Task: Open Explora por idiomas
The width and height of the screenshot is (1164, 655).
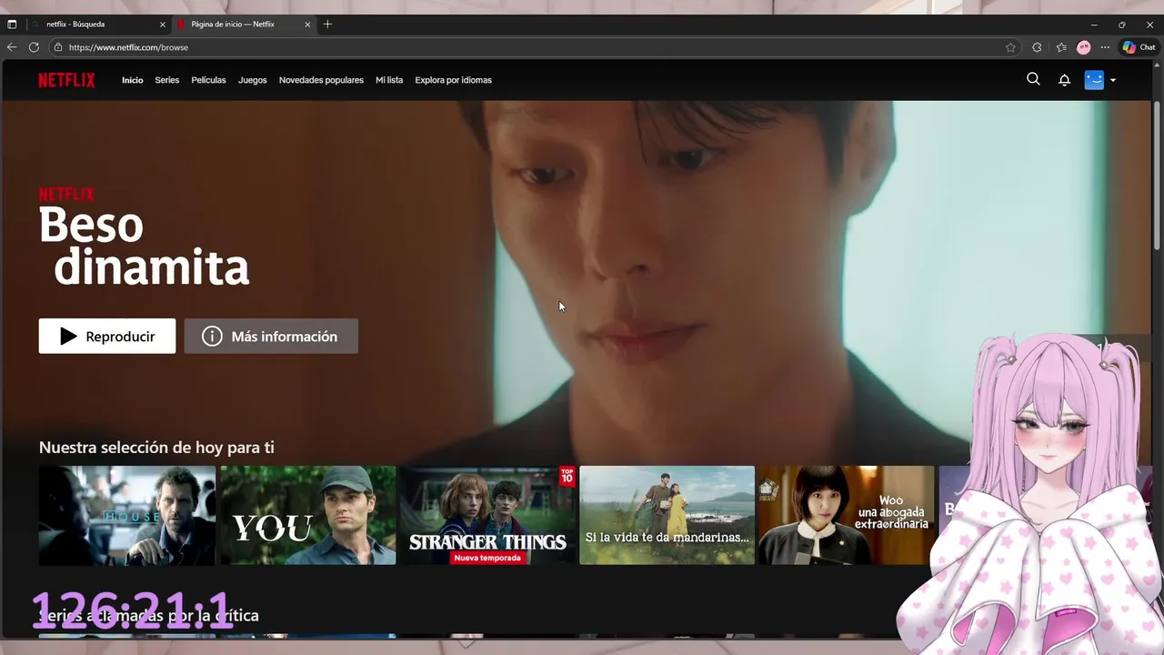Action: click(453, 80)
